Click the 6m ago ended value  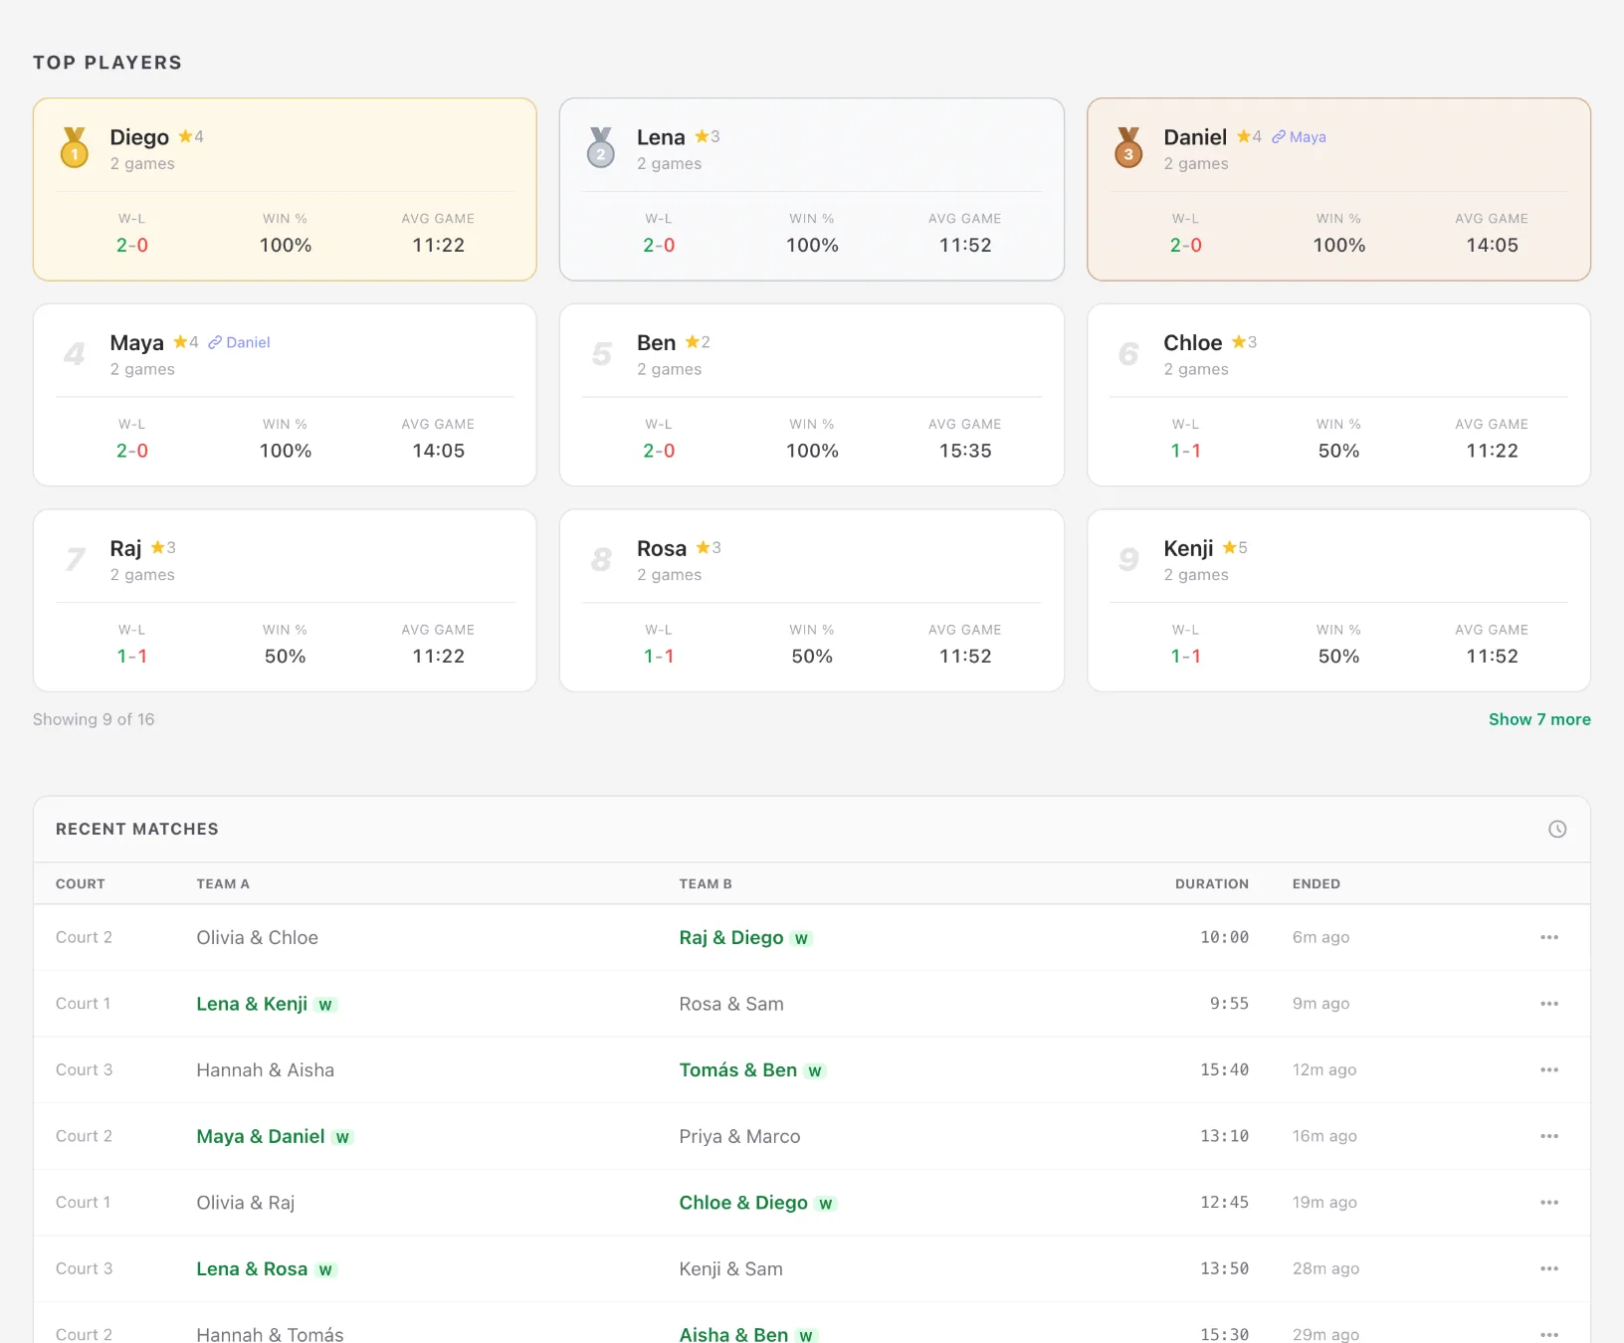pos(1320,937)
